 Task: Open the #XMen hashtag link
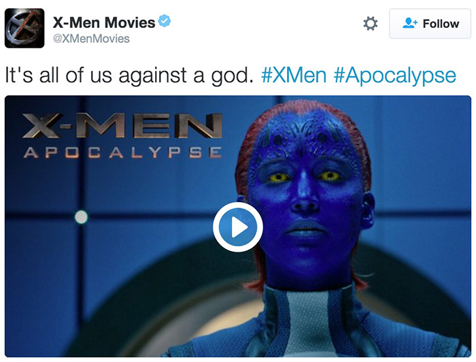tap(294, 75)
